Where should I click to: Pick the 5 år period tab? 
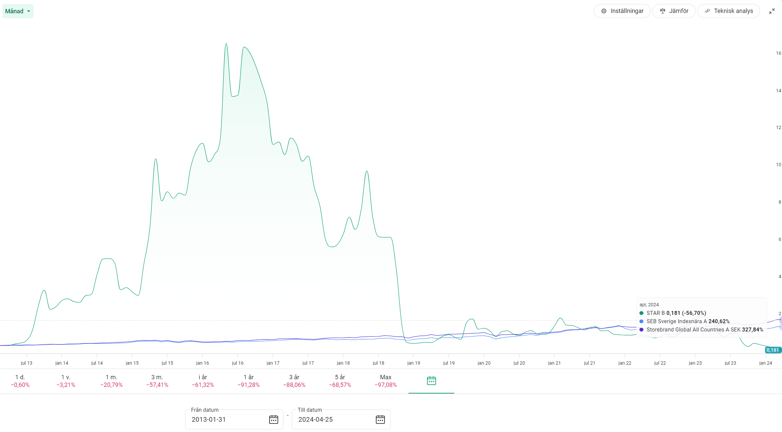(340, 381)
